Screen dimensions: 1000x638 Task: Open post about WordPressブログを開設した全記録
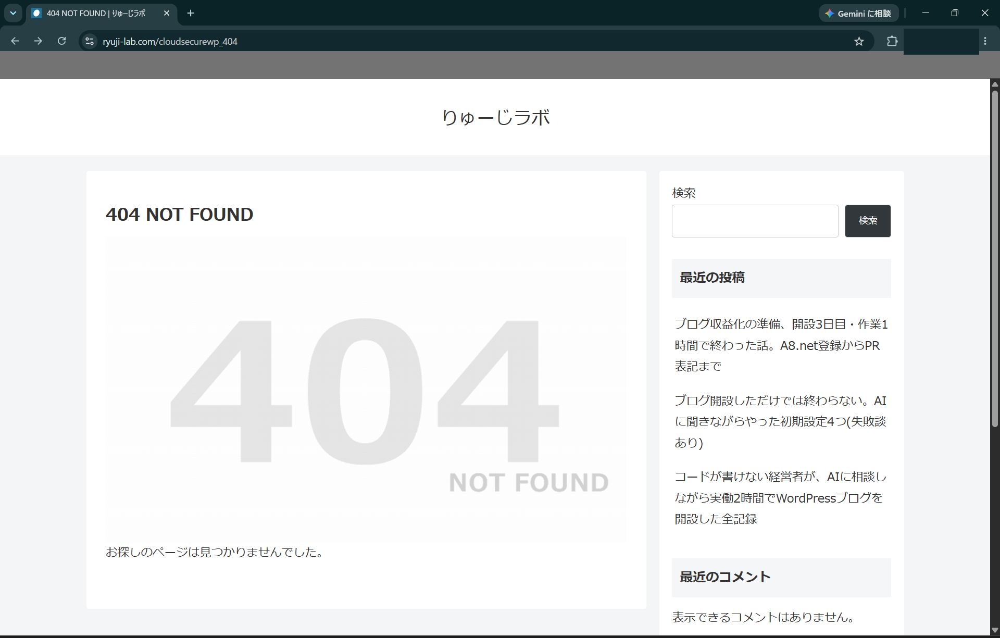pyautogui.click(x=780, y=498)
